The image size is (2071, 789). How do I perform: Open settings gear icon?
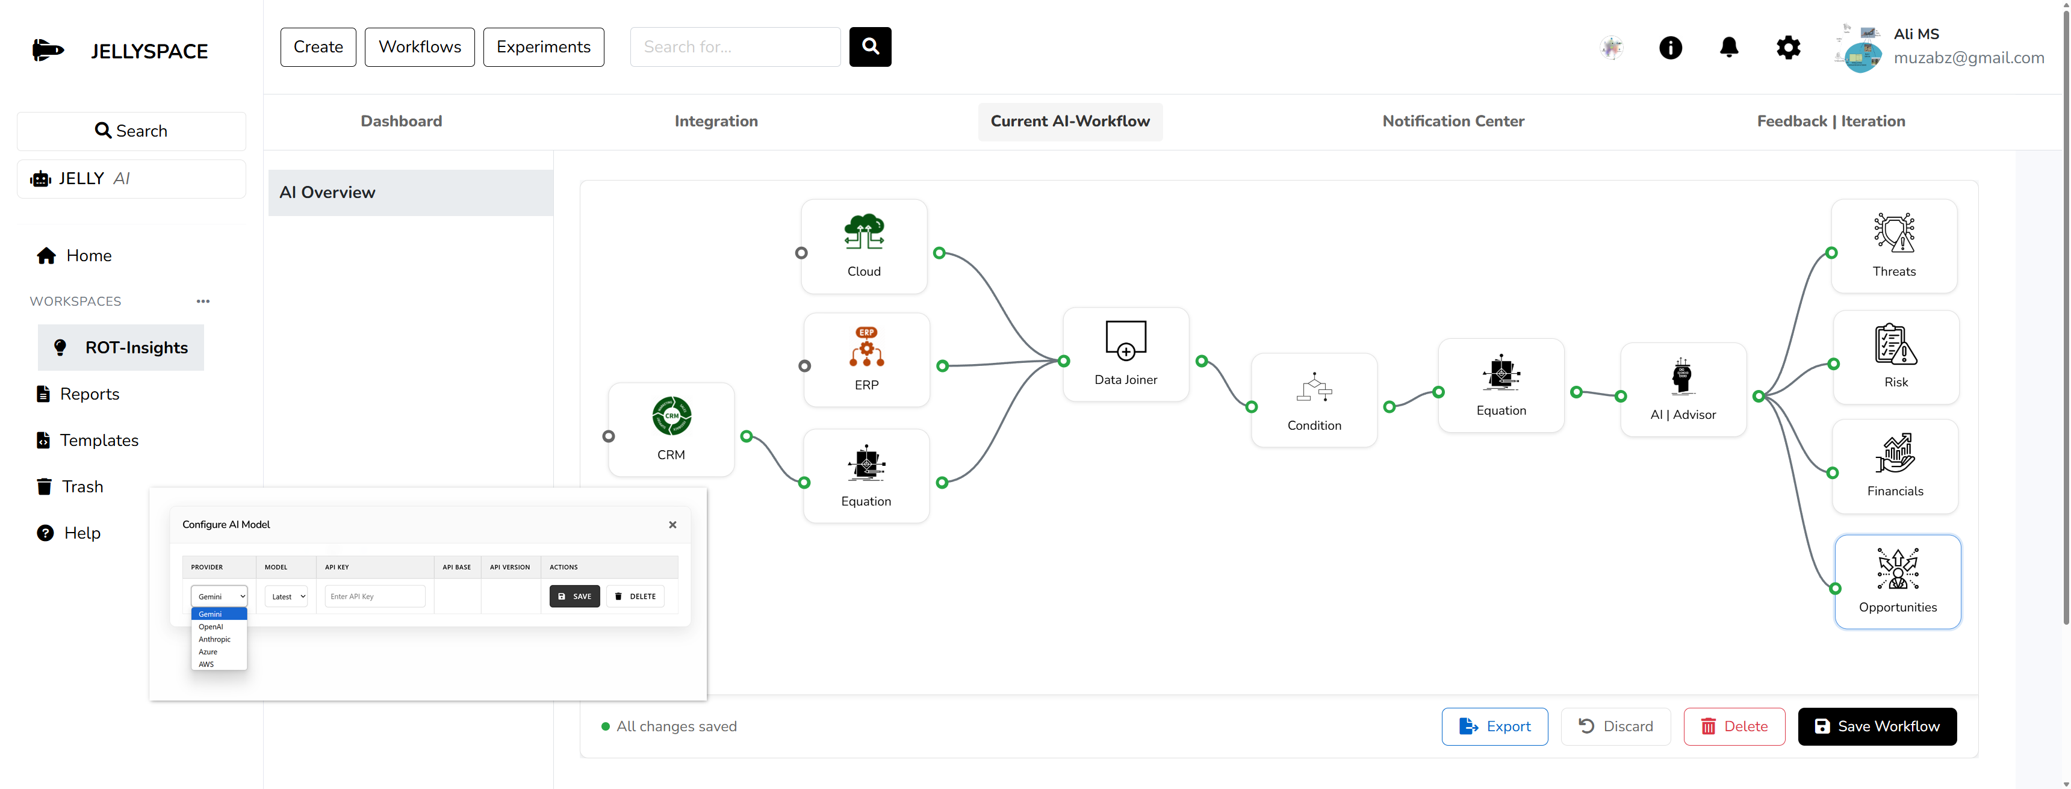click(1787, 48)
